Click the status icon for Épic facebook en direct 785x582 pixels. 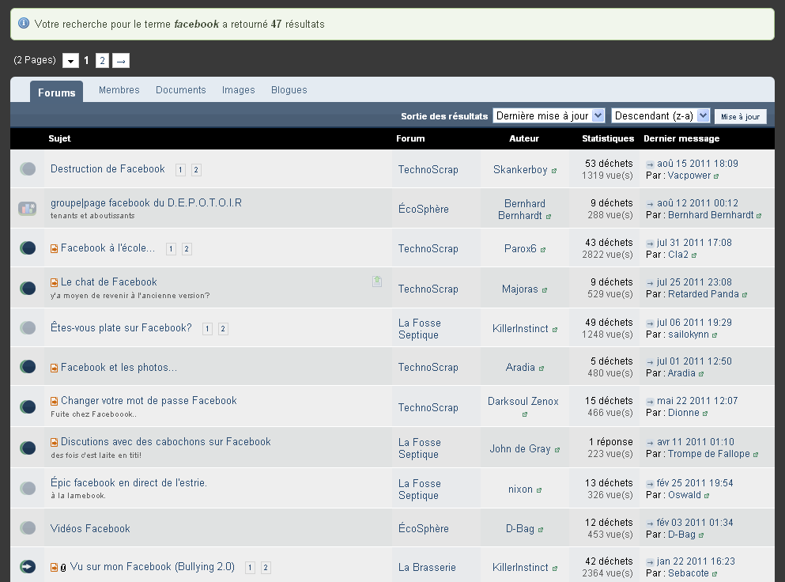click(28, 489)
